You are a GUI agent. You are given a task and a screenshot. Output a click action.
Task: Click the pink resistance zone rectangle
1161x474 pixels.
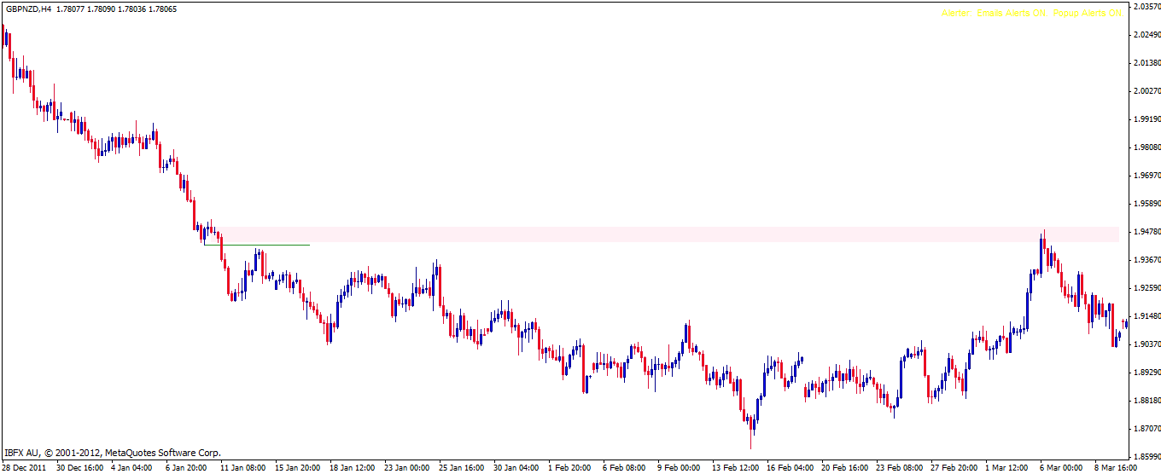click(666, 234)
